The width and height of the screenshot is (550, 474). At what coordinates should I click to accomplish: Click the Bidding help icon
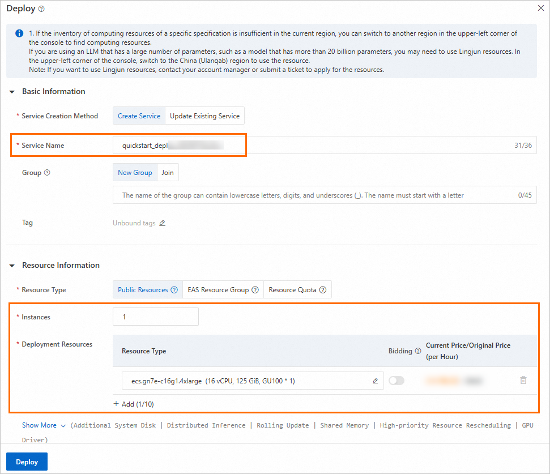[418, 351]
